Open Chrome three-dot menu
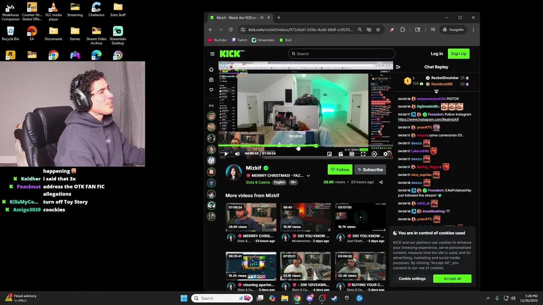 (473, 30)
